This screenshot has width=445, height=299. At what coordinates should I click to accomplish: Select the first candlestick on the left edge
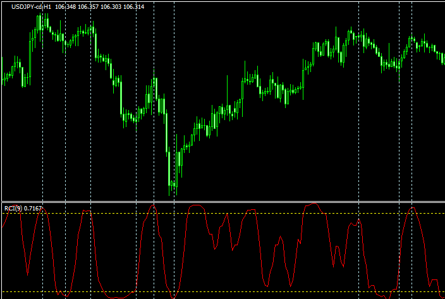[x=4, y=79]
